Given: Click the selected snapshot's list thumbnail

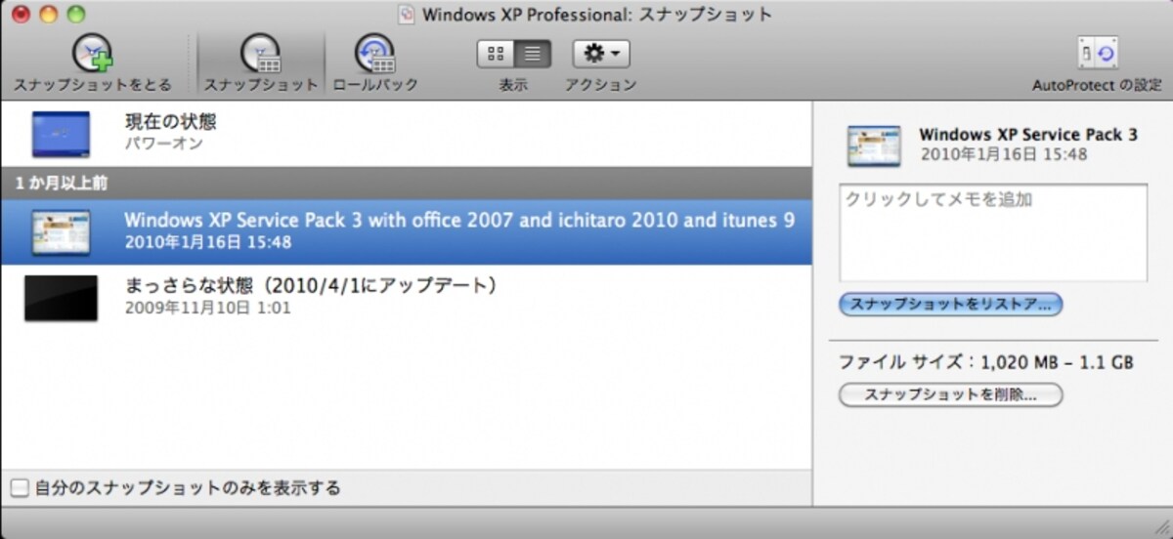Looking at the screenshot, I should click(61, 232).
